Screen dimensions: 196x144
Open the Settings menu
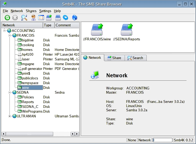click(x=45, y=11)
